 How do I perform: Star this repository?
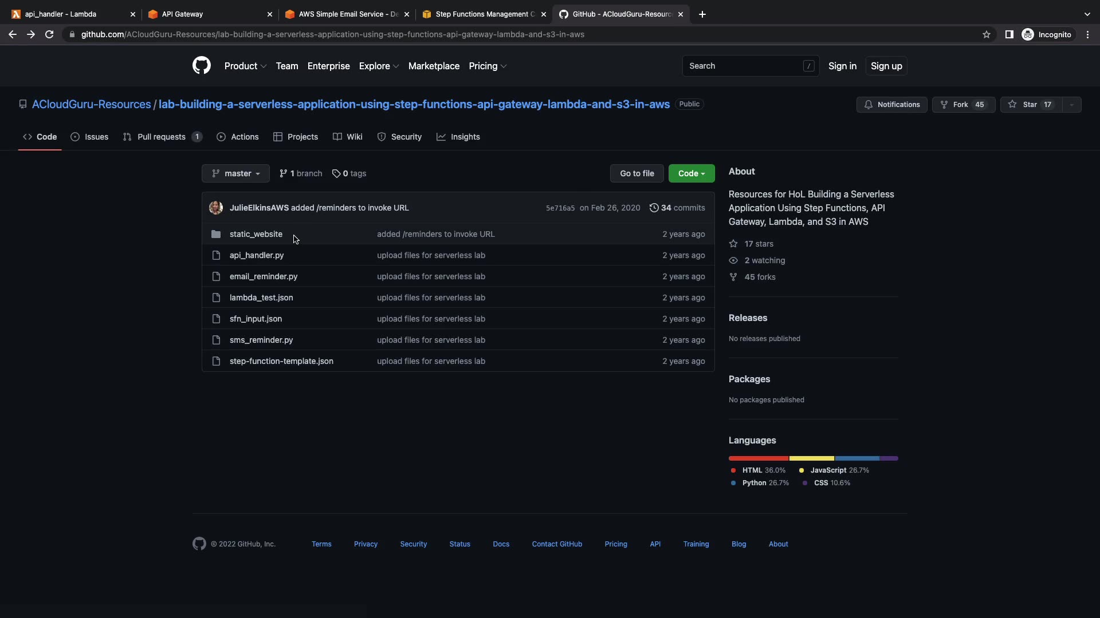(1031, 105)
